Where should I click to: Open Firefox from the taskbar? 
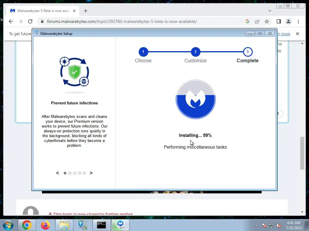tap(46, 225)
